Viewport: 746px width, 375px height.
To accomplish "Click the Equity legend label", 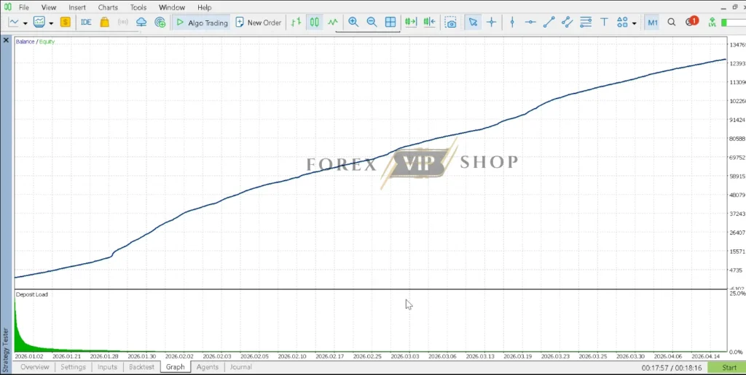I will point(47,41).
